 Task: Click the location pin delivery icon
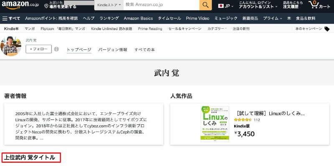click(46, 6)
